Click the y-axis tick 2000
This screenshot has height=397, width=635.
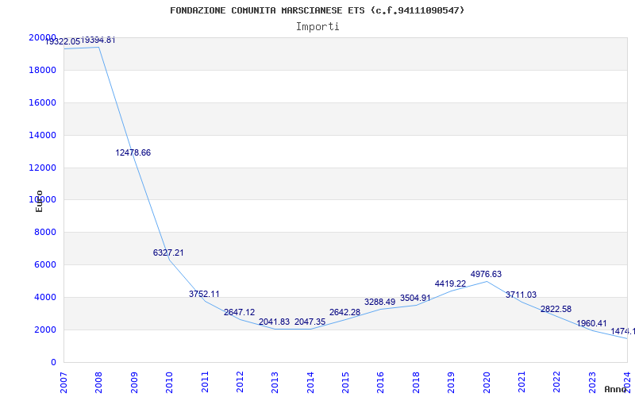[x=45, y=330]
